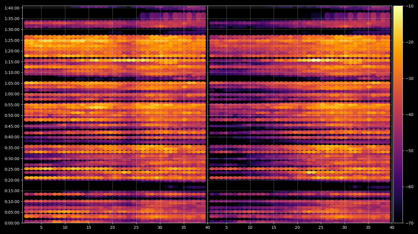The width and height of the screenshot is (418, 234).
Task: Click the 1:20:00 y-axis time label
Action: coord(12,51)
